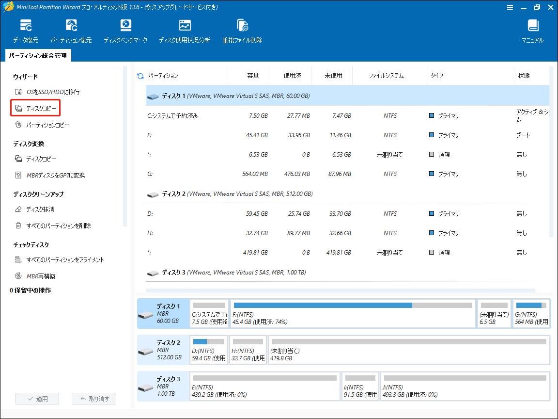This screenshot has height=419, width=558.
Task: Refresh the partition list with reload icon
Action: (140, 76)
